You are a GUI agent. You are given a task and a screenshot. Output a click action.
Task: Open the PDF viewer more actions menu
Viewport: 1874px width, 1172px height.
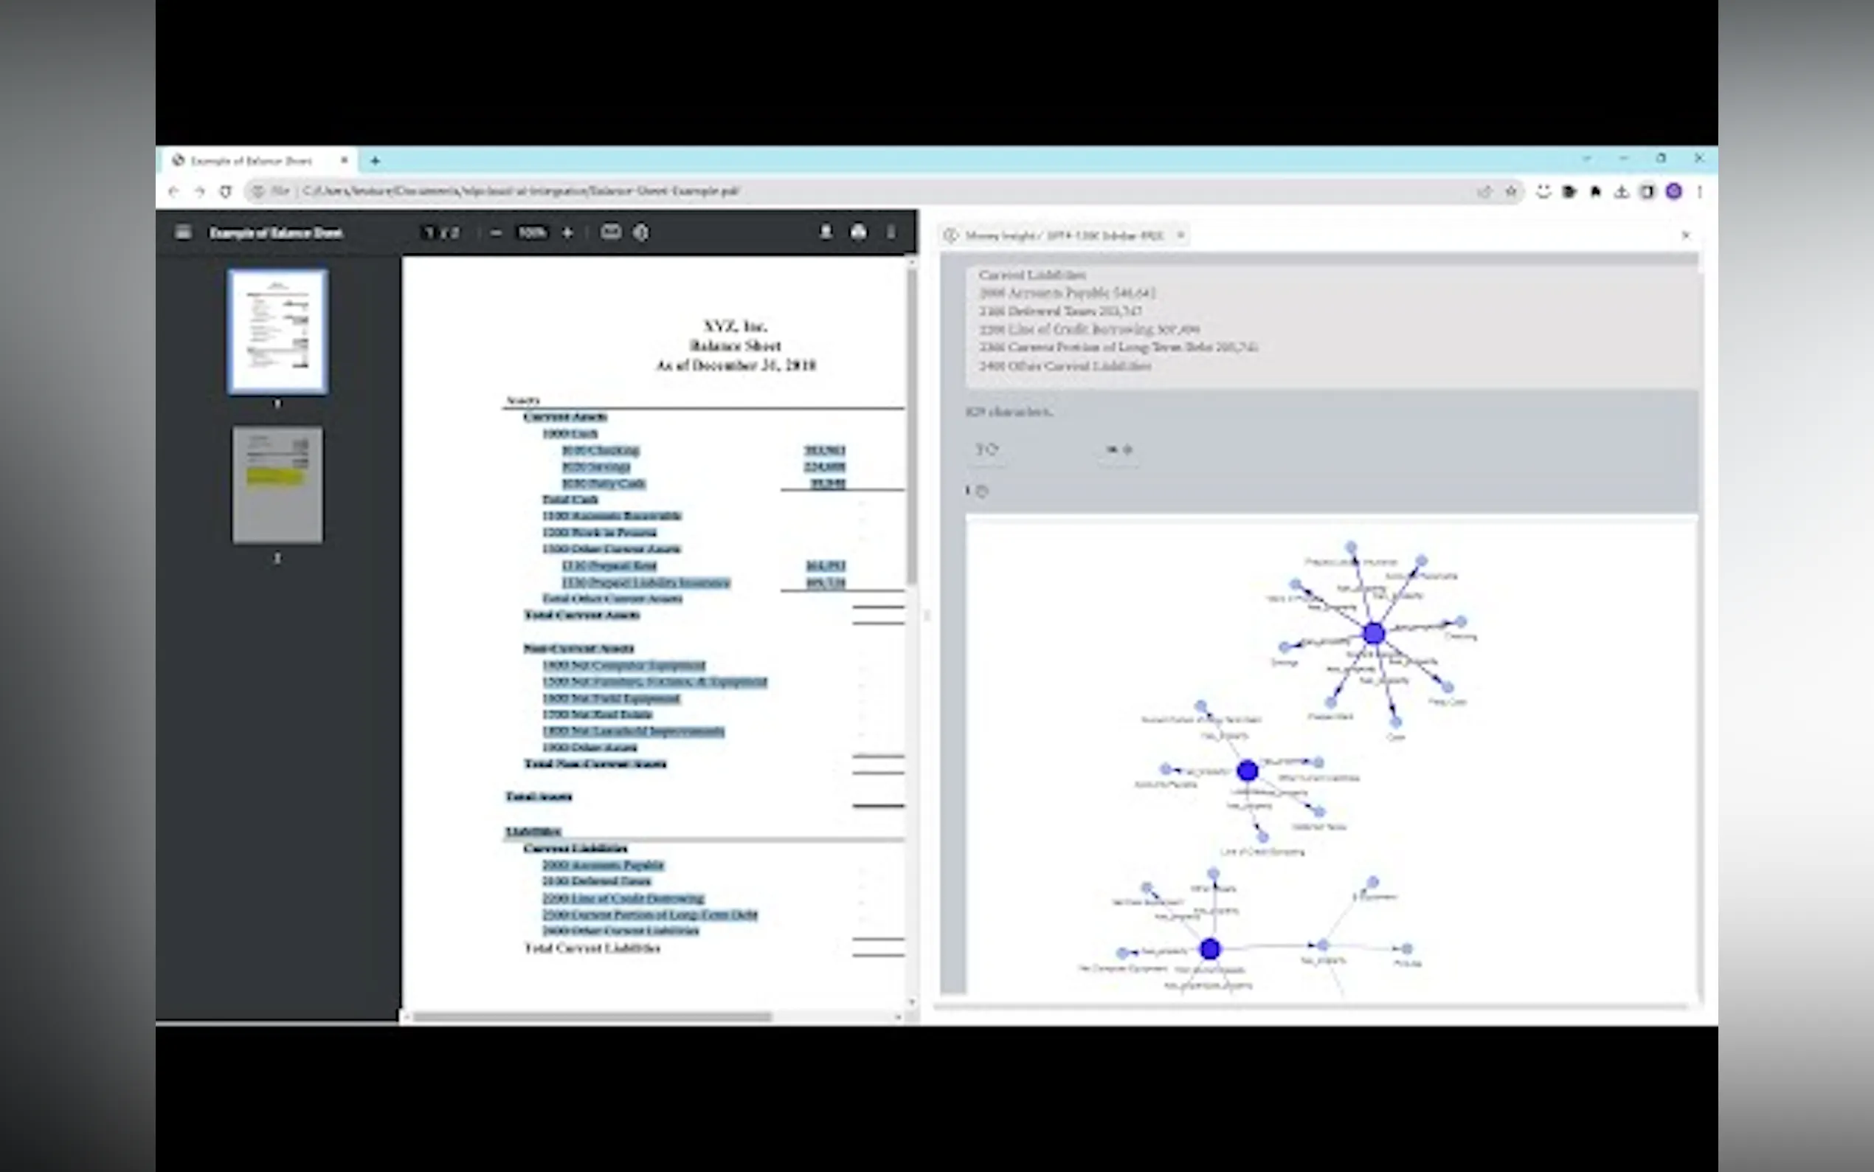click(x=891, y=232)
